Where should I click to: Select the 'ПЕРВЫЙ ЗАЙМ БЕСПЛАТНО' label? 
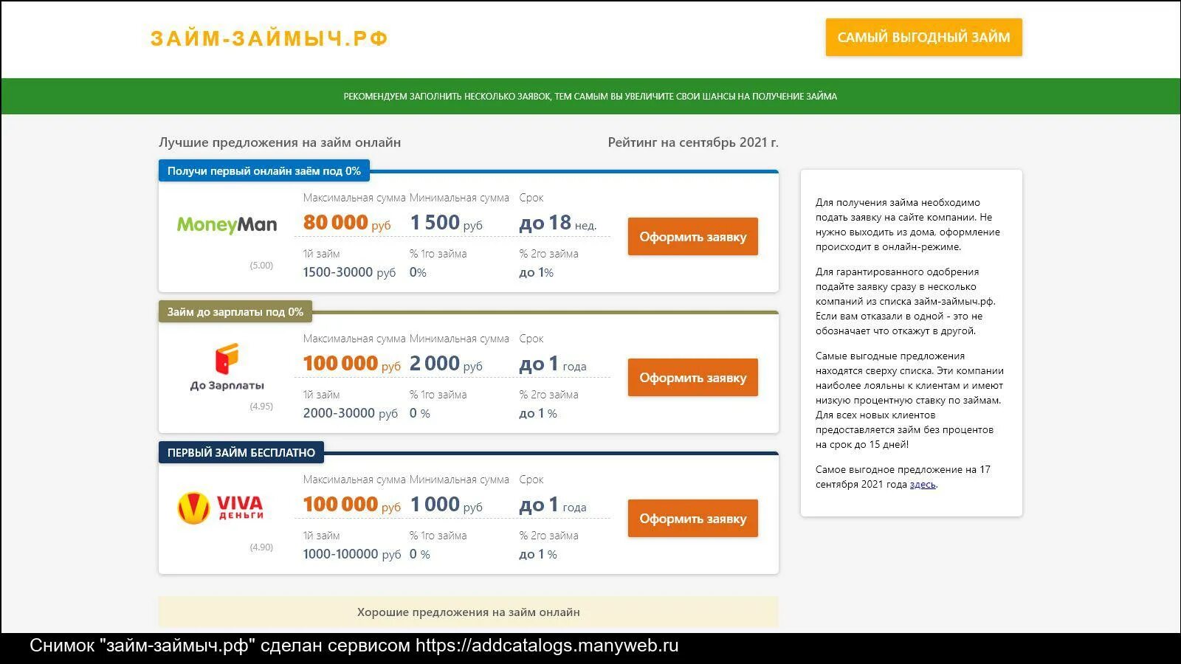pos(241,452)
